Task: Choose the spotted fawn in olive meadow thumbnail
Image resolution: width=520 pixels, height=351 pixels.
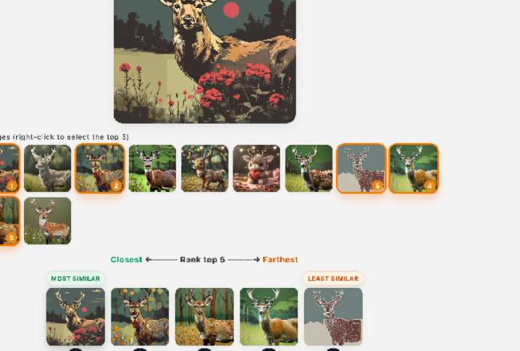Action: [x=47, y=221]
